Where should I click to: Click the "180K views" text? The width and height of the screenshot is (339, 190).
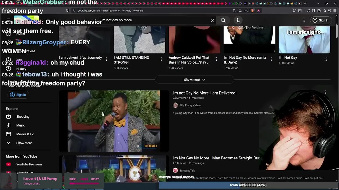point(286,63)
